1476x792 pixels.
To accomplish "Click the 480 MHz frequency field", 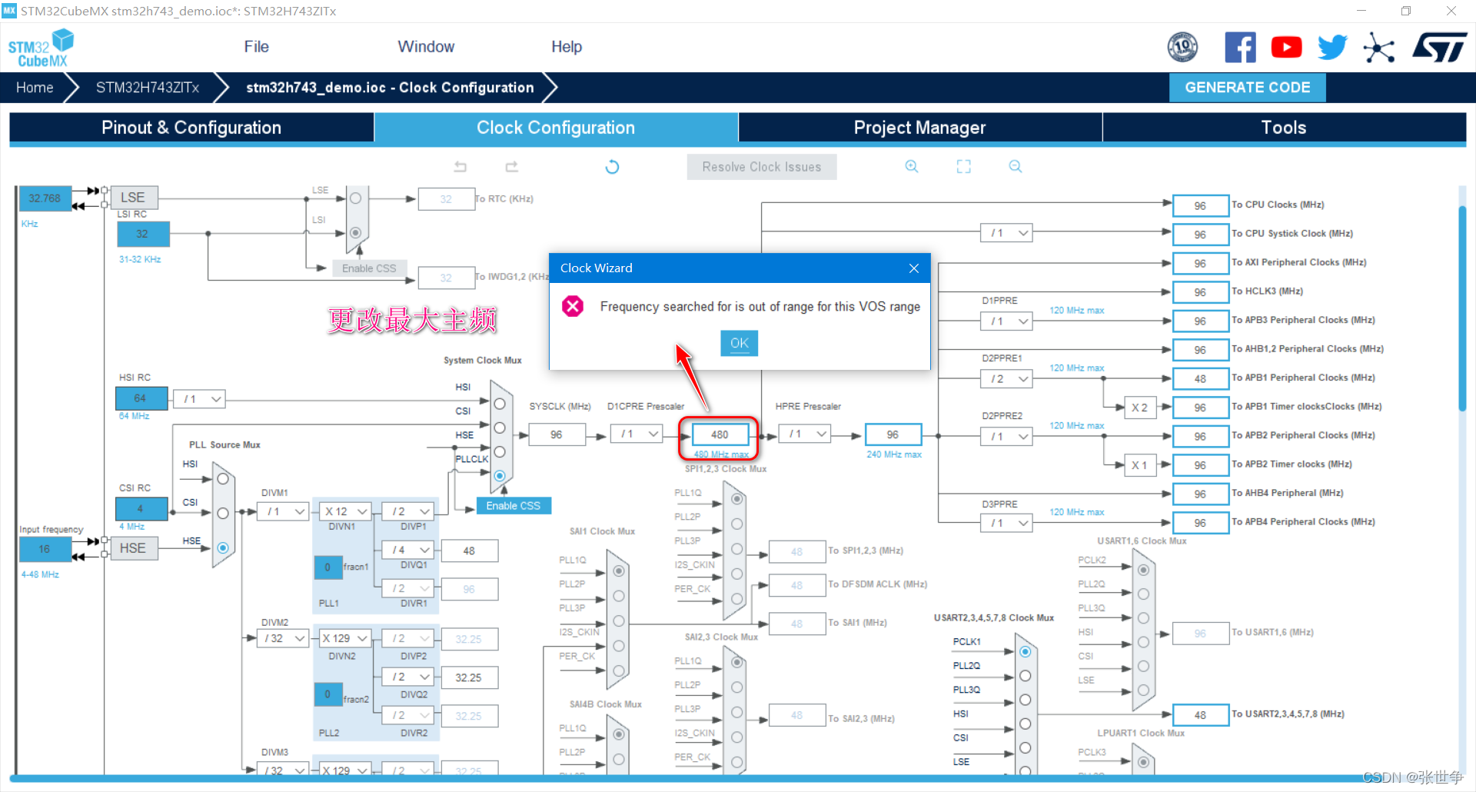I will 720,434.
